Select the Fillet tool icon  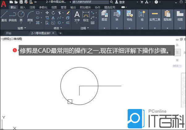coord(59,18)
